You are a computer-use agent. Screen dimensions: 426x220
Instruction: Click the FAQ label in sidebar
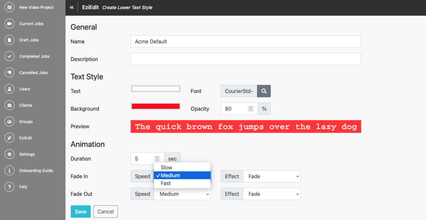click(x=23, y=187)
